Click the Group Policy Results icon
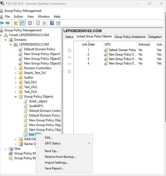The height and width of the screenshot is (176, 166). pos(11,158)
